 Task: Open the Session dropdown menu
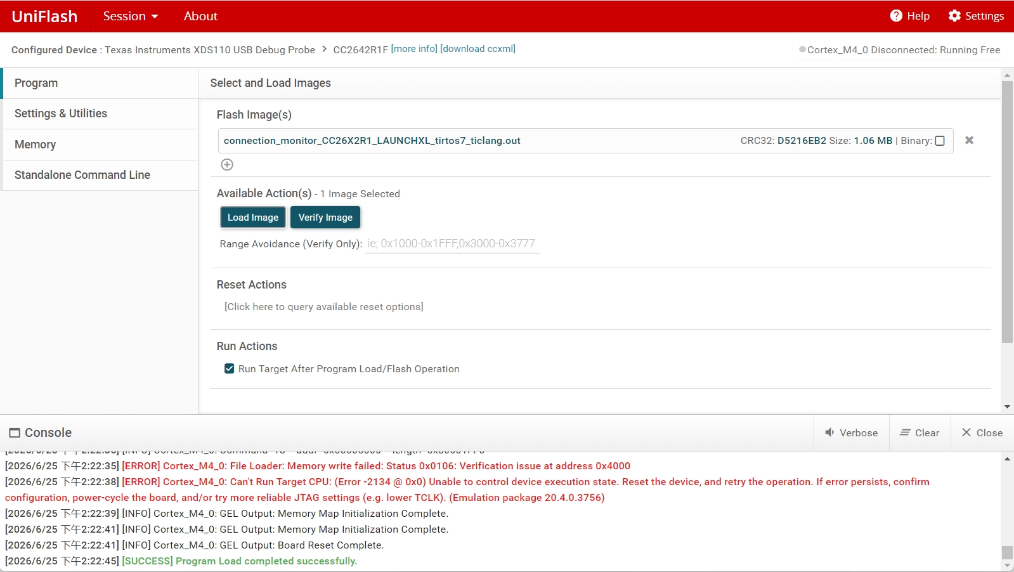point(131,16)
